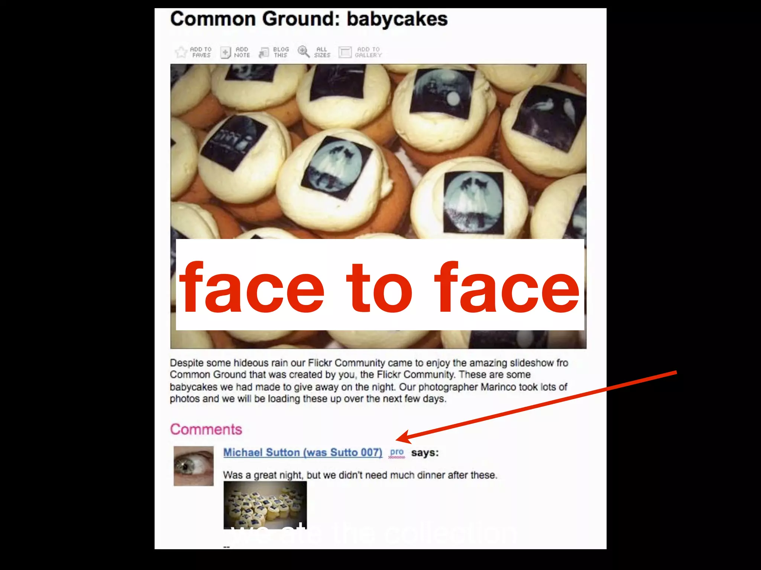Open All Sizes magnifier icon
The image size is (761, 570).
(304, 52)
